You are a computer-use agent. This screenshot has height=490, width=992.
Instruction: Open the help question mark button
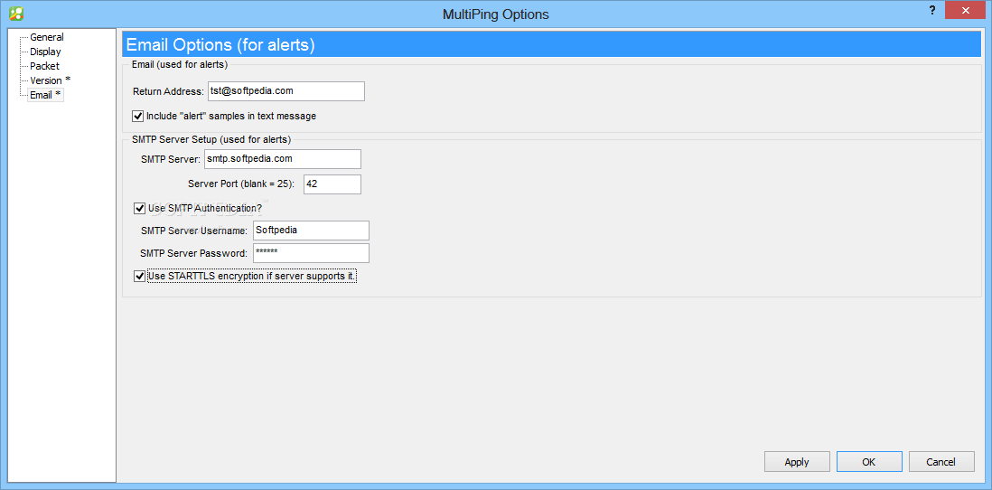pyautogui.click(x=931, y=10)
